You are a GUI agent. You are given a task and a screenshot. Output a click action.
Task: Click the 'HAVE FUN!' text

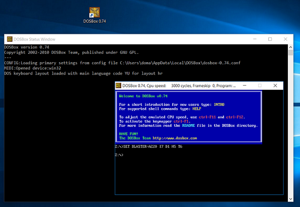[129, 134]
